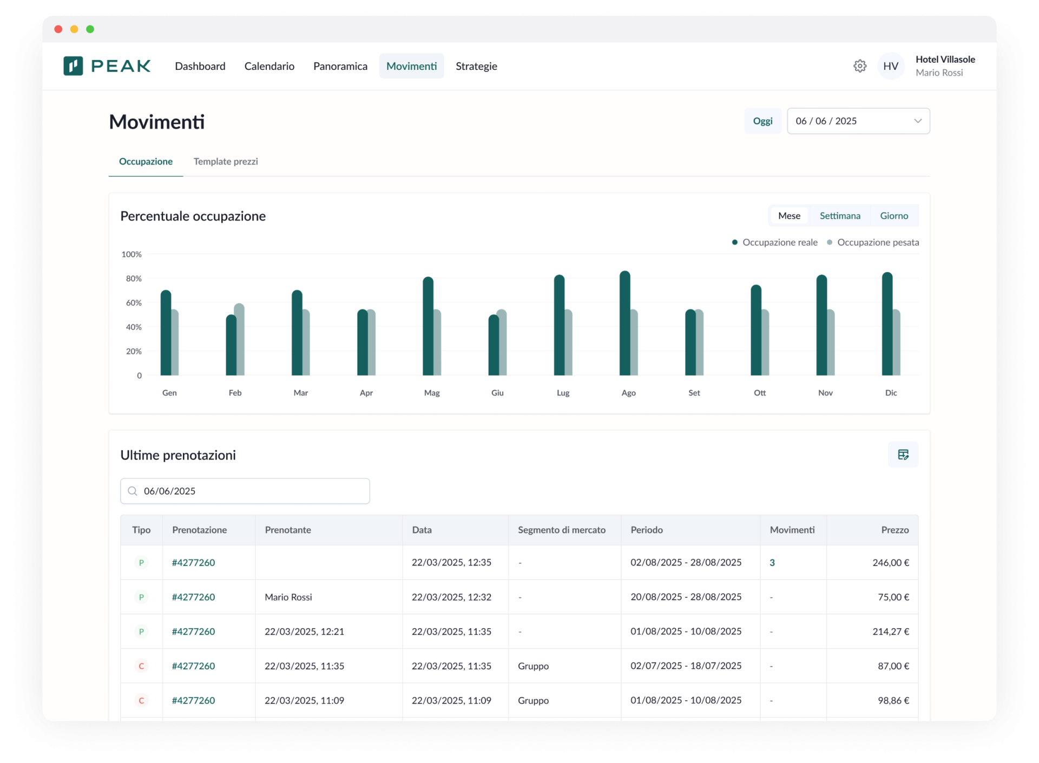The height and width of the screenshot is (763, 1039).
Task: Click macOS green fullscreen window button
Action: pos(90,29)
